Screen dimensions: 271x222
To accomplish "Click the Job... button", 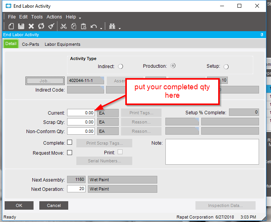I will pos(45,81).
